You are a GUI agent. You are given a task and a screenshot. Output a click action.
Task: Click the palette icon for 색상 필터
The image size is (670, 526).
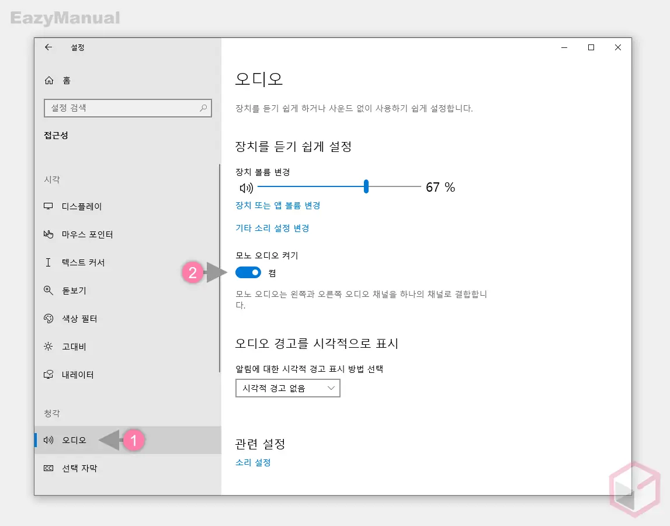pyautogui.click(x=48, y=319)
